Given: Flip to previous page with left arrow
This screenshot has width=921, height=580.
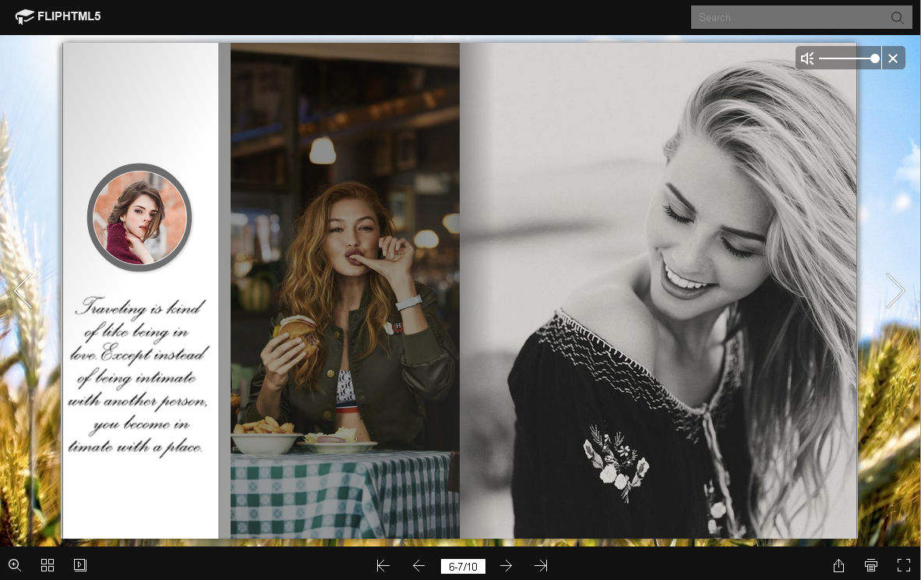Looking at the screenshot, I should (x=23, y=291).
